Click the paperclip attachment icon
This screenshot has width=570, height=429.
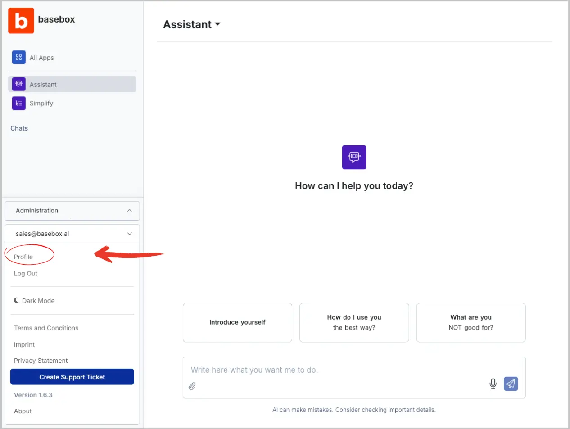click(192, 386)
